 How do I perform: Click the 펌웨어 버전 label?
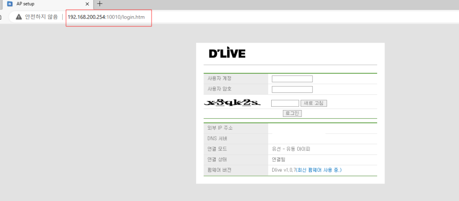(x=219, y=170)
